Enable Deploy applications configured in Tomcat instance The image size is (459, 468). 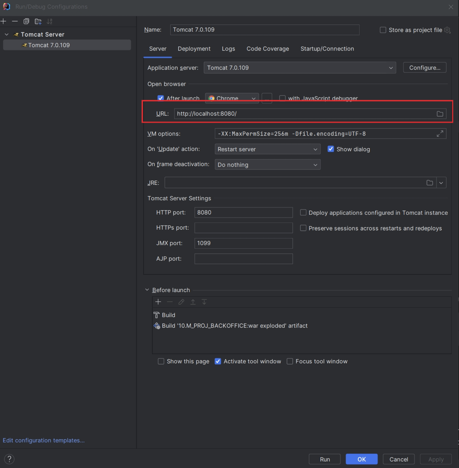click(303, 213)
